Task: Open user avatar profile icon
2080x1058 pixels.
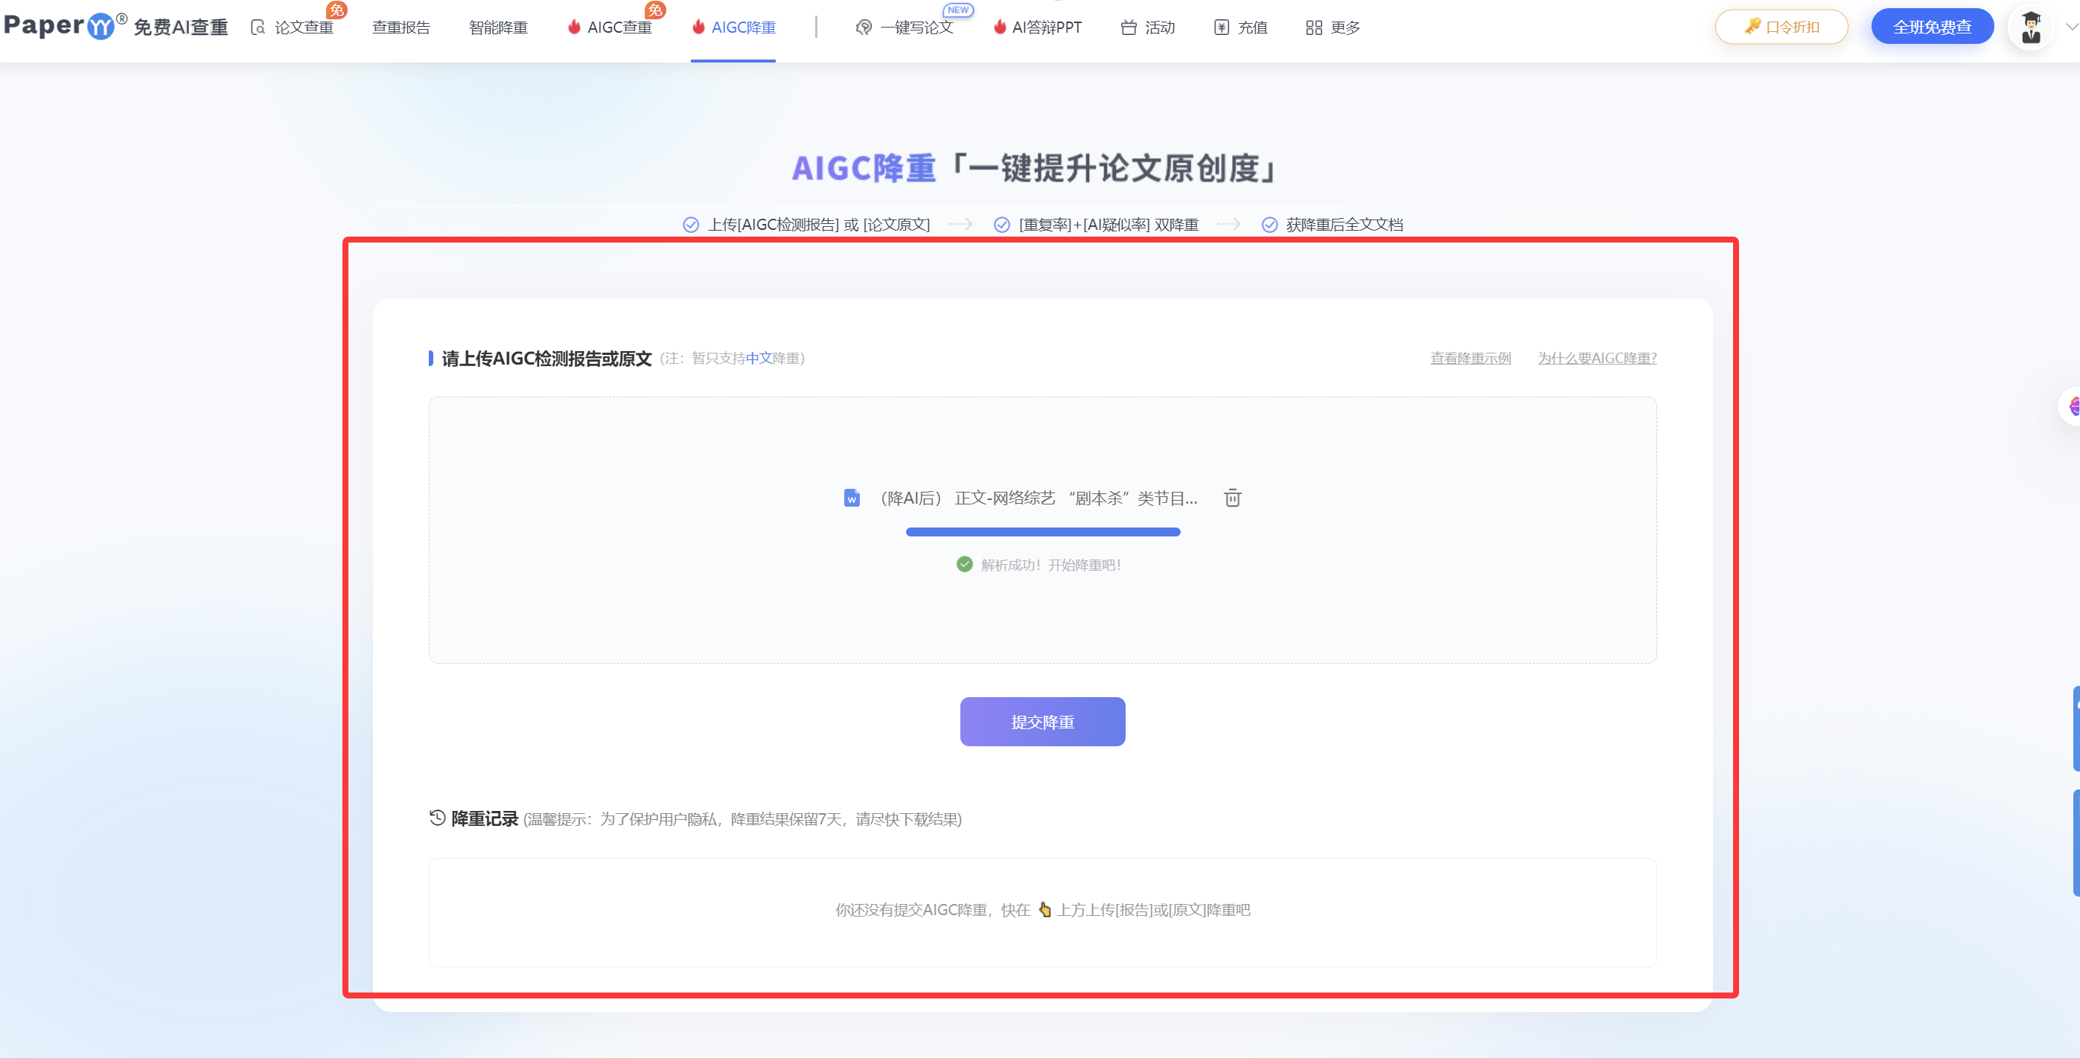Action: [x=2030, y=28]
